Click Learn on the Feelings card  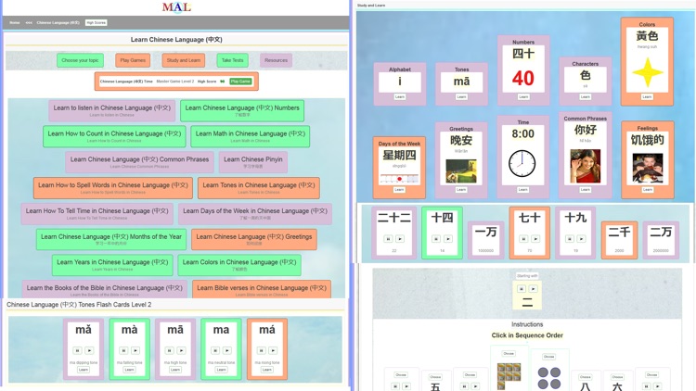pyautogui.click(x=648, y=190)
